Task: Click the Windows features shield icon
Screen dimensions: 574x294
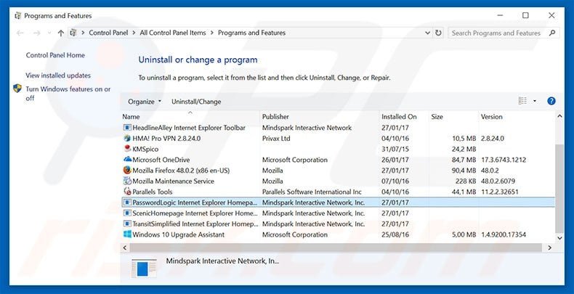Action: click(17, 89)
